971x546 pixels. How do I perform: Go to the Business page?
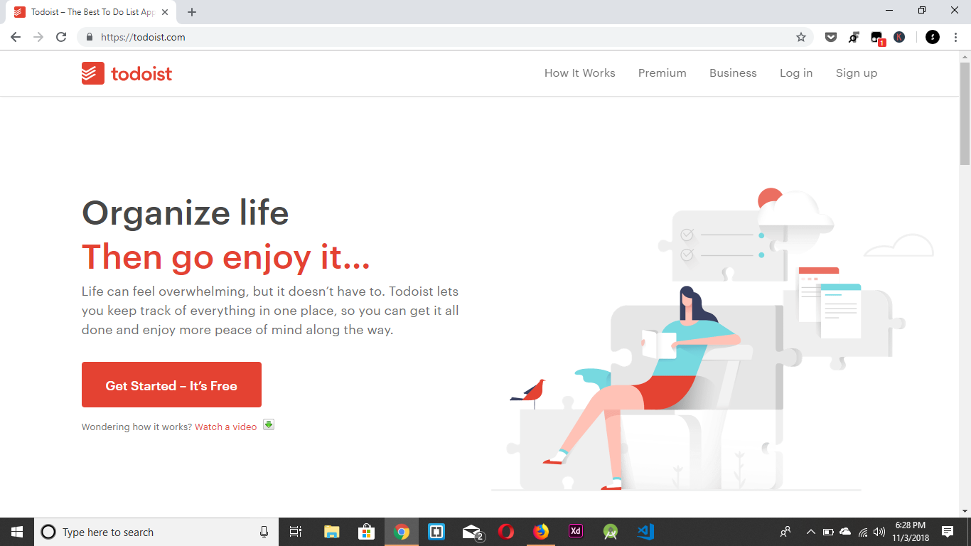point(733,73)
